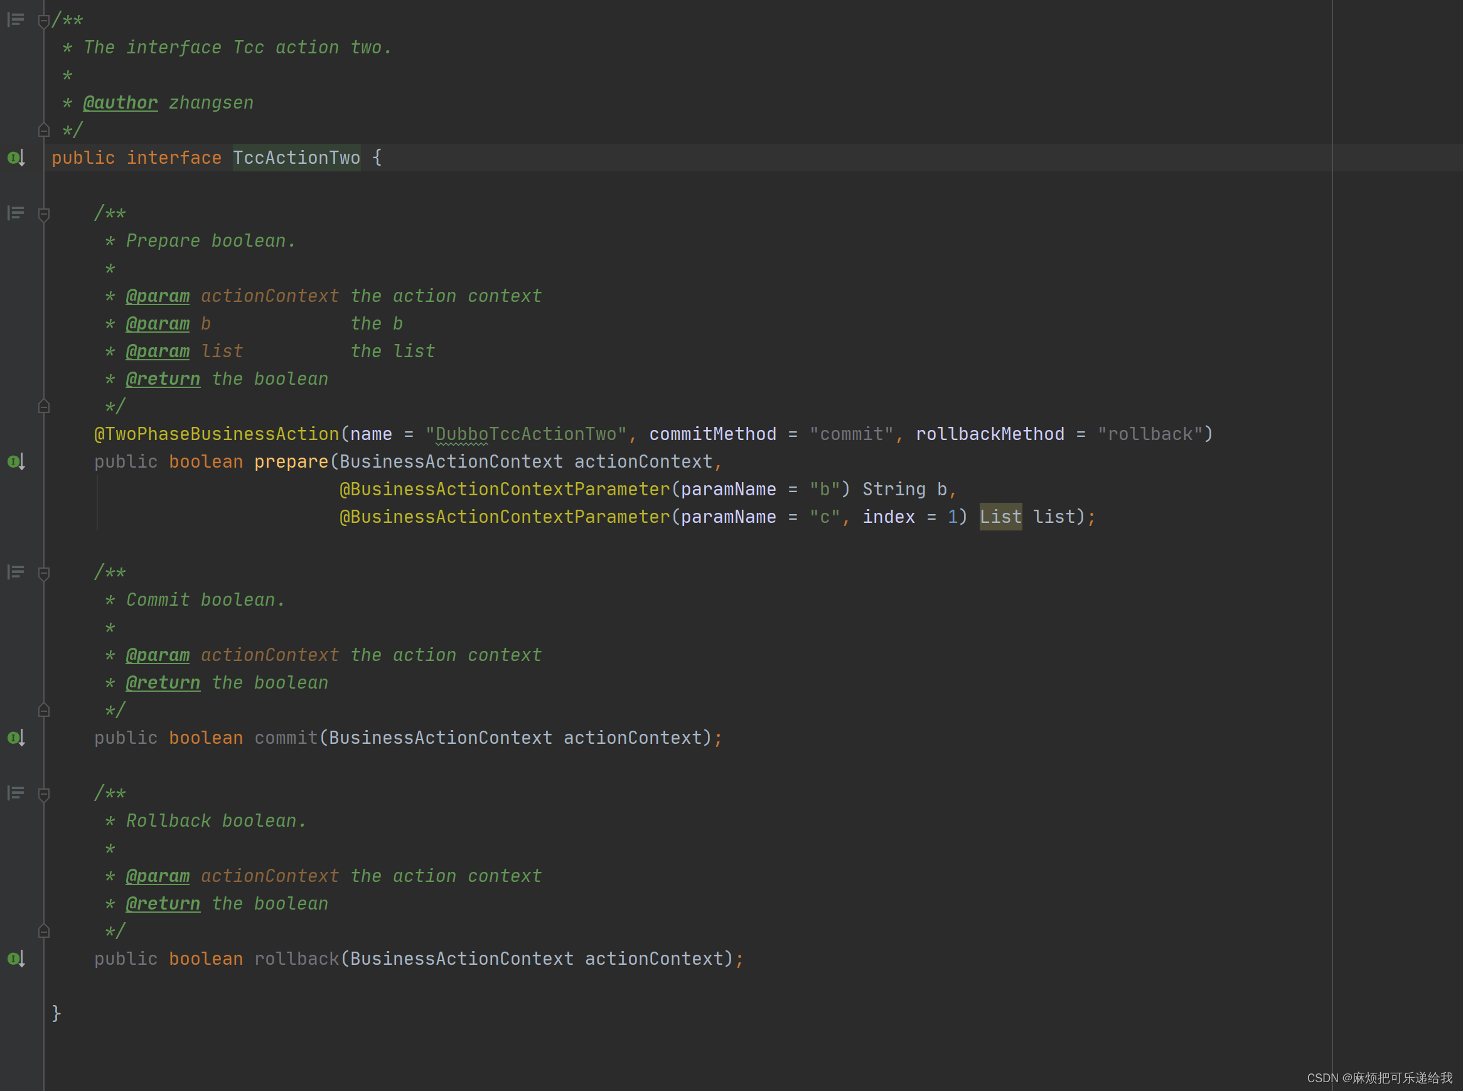Click the 'String b' parameter declaration
Viewport: 1463px width, 1091px height.
[904, 490]
